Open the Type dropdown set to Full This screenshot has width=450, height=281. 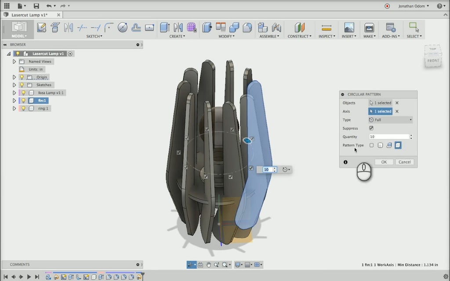pos(390,120)
